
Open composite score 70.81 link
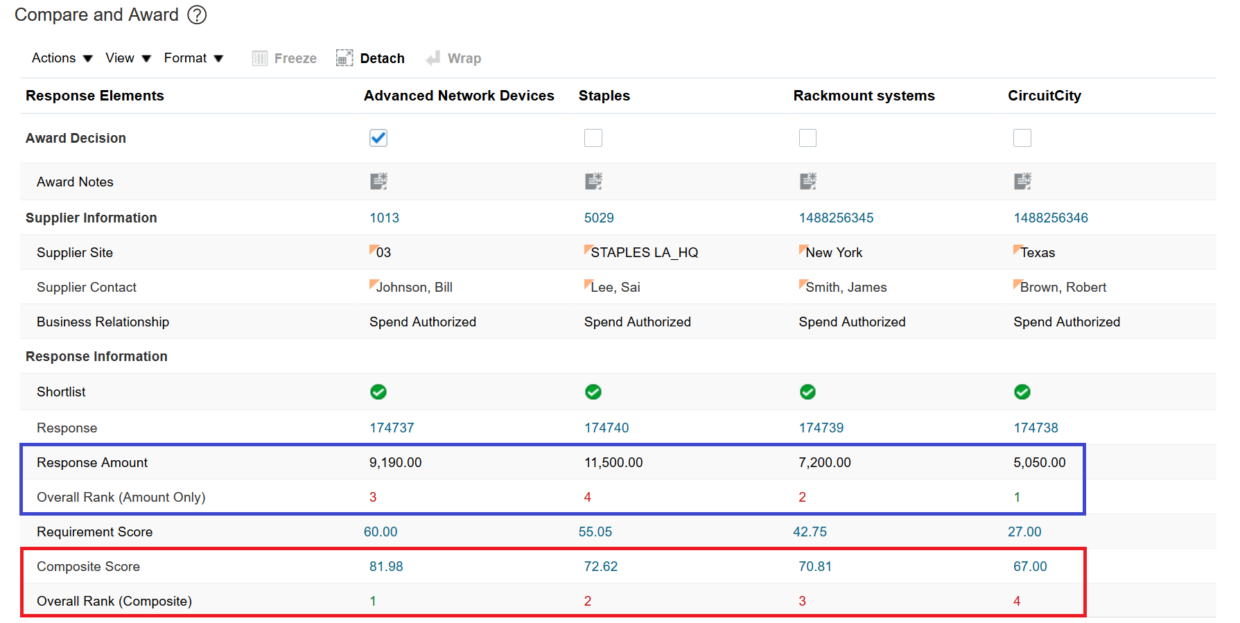click(815, 566)
